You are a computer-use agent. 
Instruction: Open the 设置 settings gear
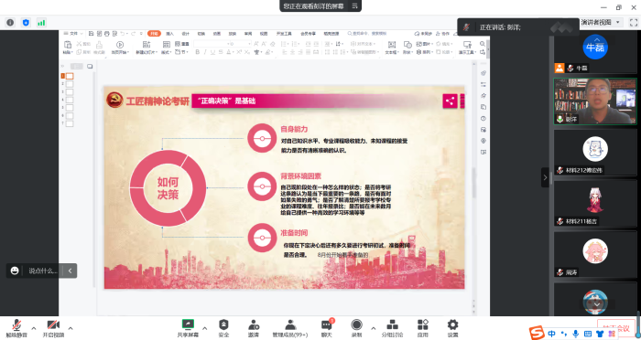[452, 328]
